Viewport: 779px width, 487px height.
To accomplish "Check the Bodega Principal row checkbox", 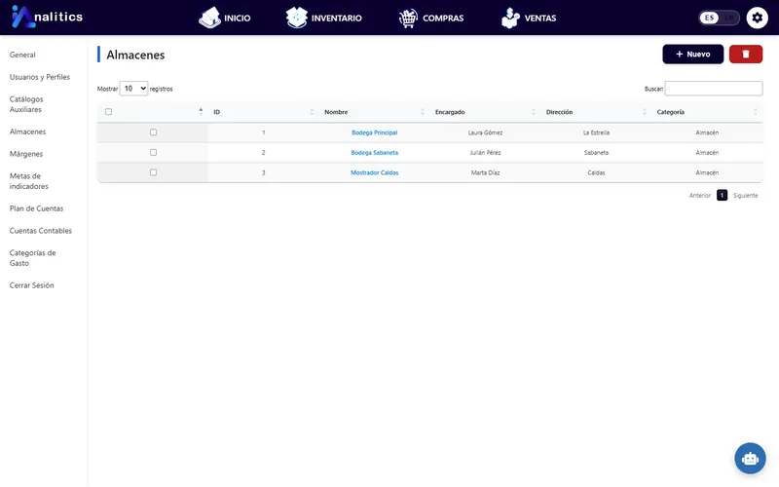I will point(153,132).
